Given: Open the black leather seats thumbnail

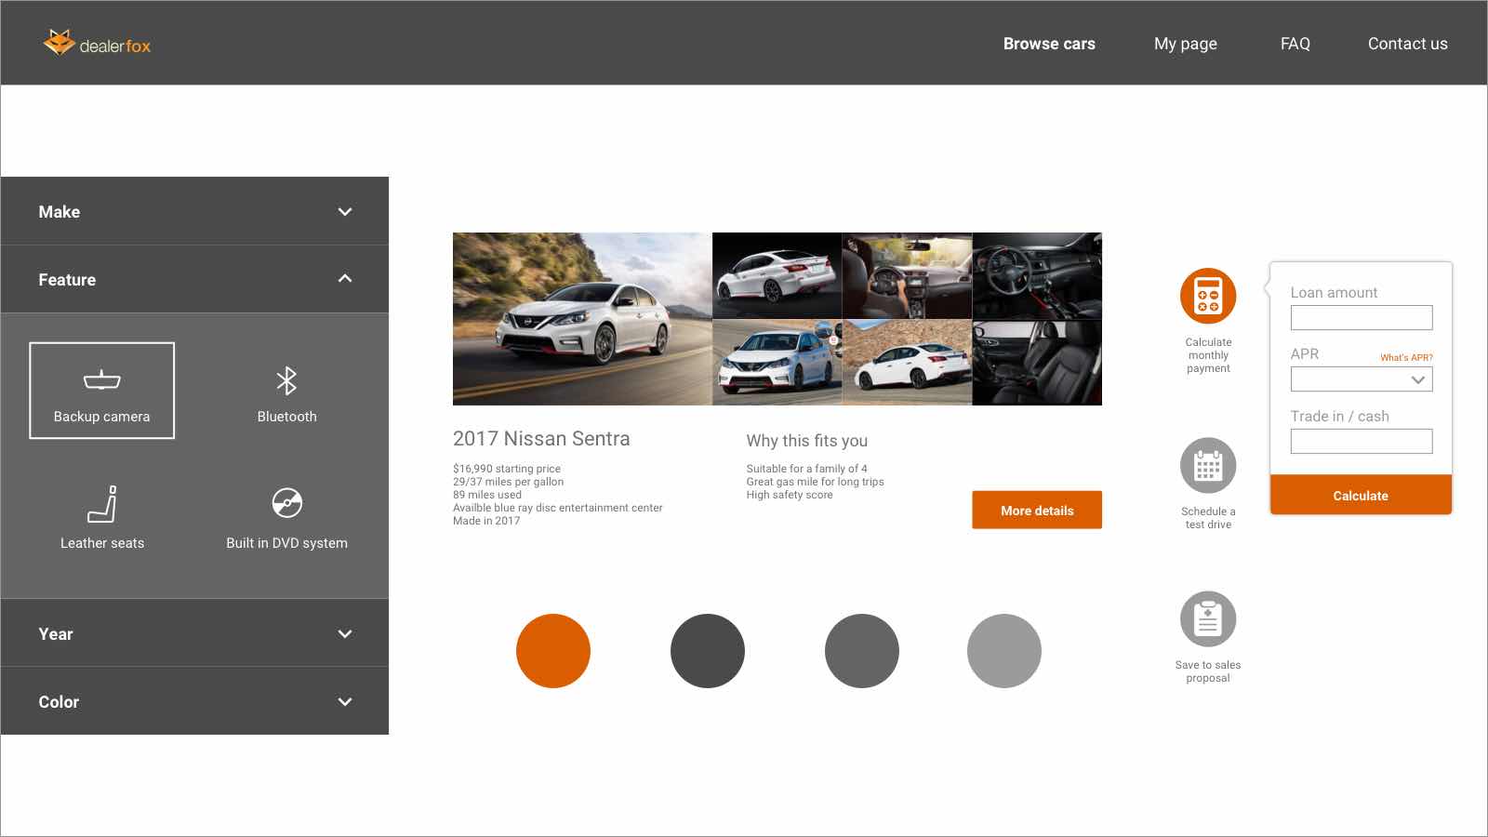Looking at the screenshot, I should coord(1037,363).
